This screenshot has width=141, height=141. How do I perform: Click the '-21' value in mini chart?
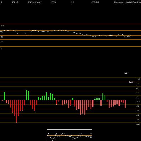91,137
